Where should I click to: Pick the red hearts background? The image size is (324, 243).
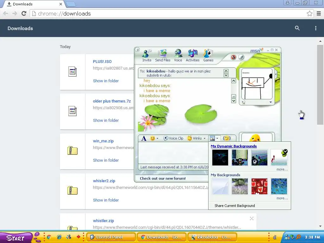click(x=259, y=186)
